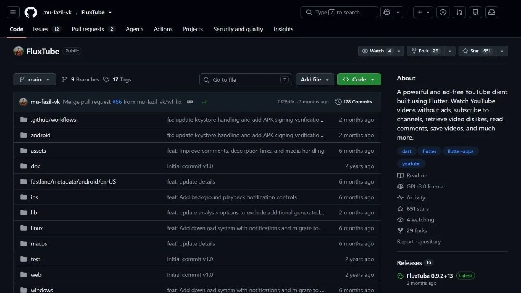Click the flutter topic tag
Viewport: 521px width, 293px height.
[x=429, y=151]
